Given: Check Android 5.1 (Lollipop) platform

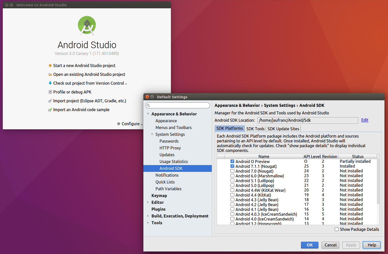Looking at the screenshot, I should coord(232,180).
